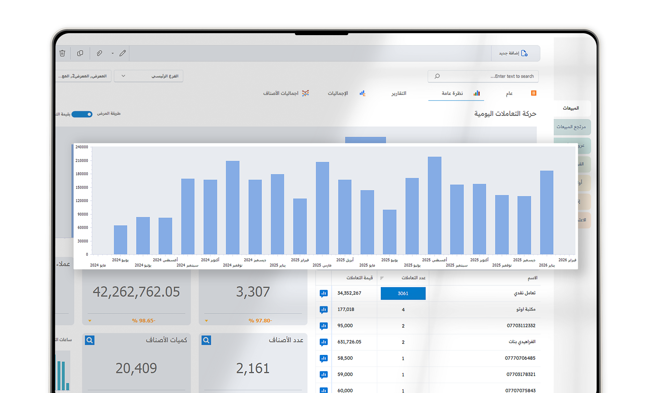This screenshot has height=393, width=651.
Task: Click the bar chart icon beside نظرة عامة
Action: coord(477,93)
